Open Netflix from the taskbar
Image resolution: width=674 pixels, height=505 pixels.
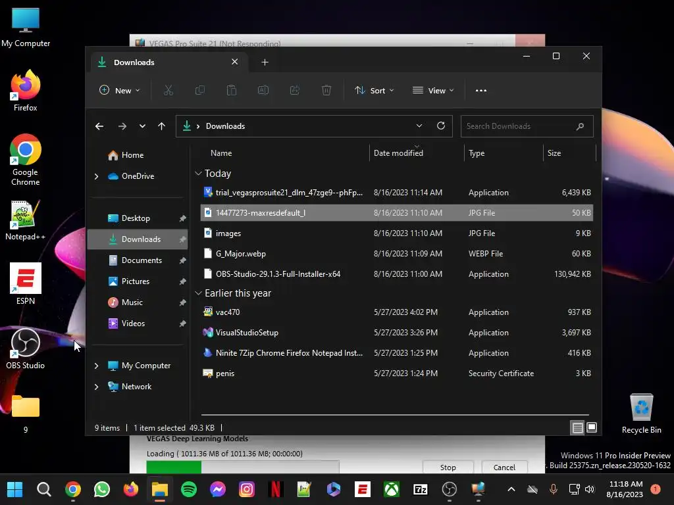tap(276, 489)
